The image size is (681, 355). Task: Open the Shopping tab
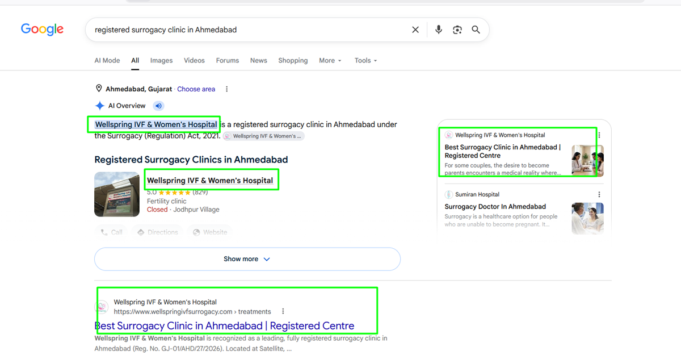click(293, 61)
